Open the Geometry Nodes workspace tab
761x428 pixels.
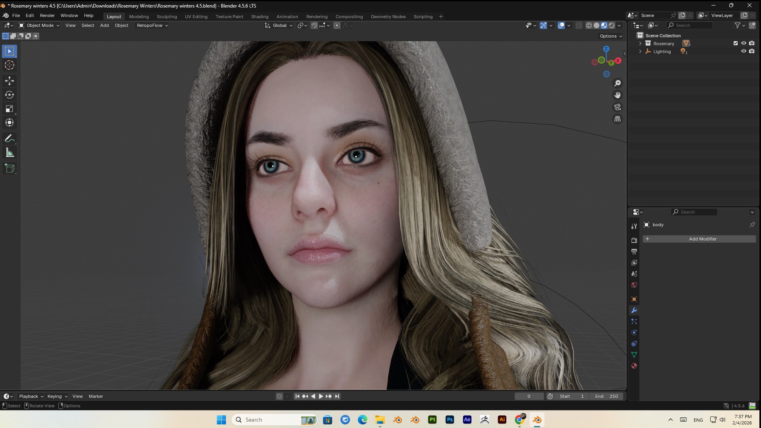(388, 17)
